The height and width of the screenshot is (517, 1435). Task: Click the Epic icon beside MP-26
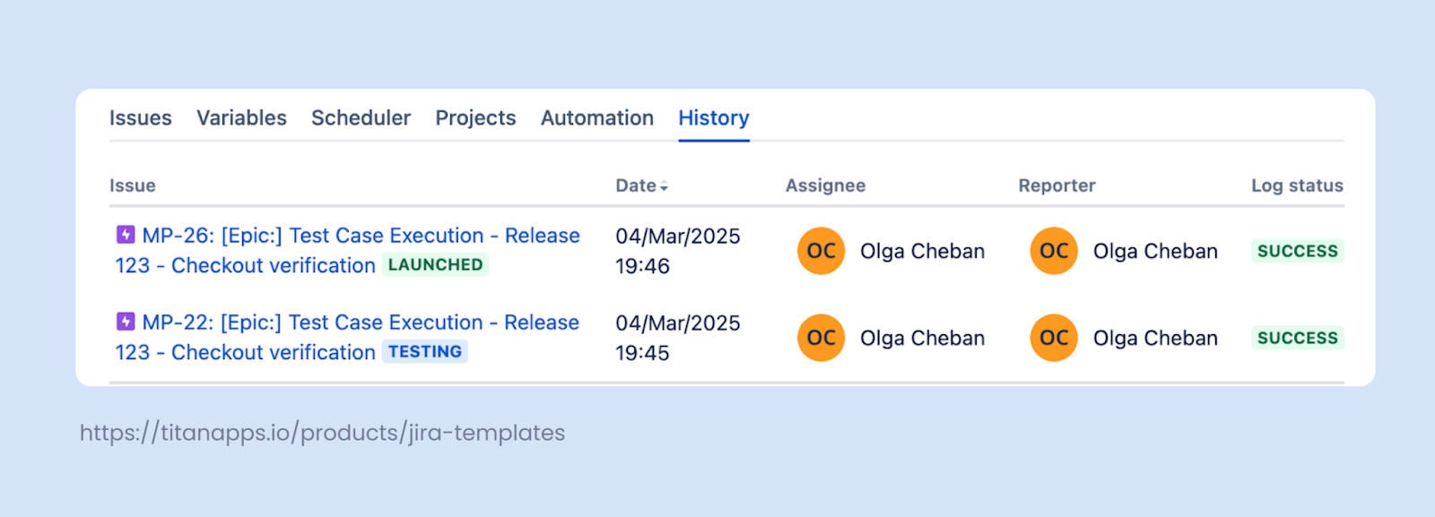(126, 235)
